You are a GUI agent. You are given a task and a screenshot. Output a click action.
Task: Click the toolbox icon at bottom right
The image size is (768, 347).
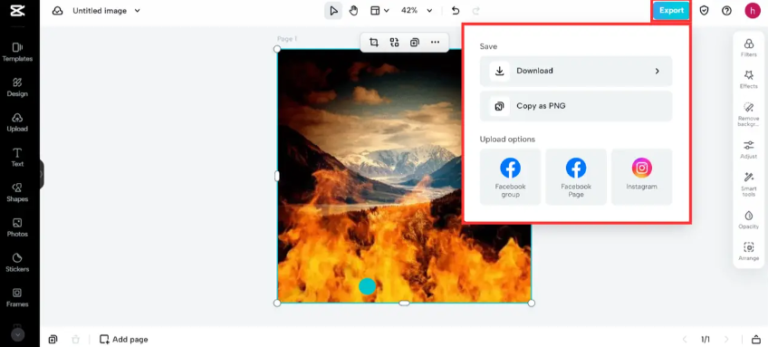(755, 339)
